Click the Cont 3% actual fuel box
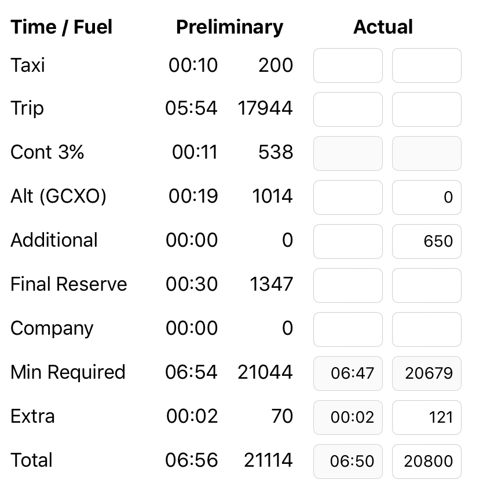This screenshot has width=483, height=498. [426, 153]
